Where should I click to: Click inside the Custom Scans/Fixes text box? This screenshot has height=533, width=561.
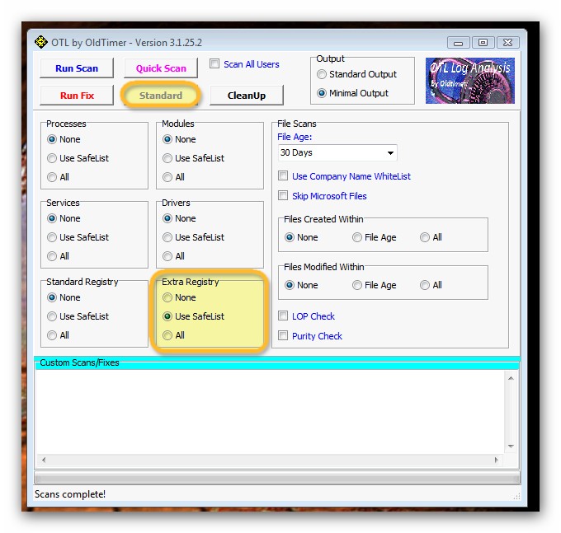[x=270, y=412]
